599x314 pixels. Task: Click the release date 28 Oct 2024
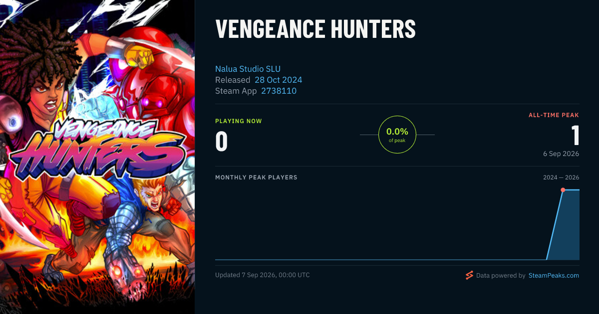[278, 80]
